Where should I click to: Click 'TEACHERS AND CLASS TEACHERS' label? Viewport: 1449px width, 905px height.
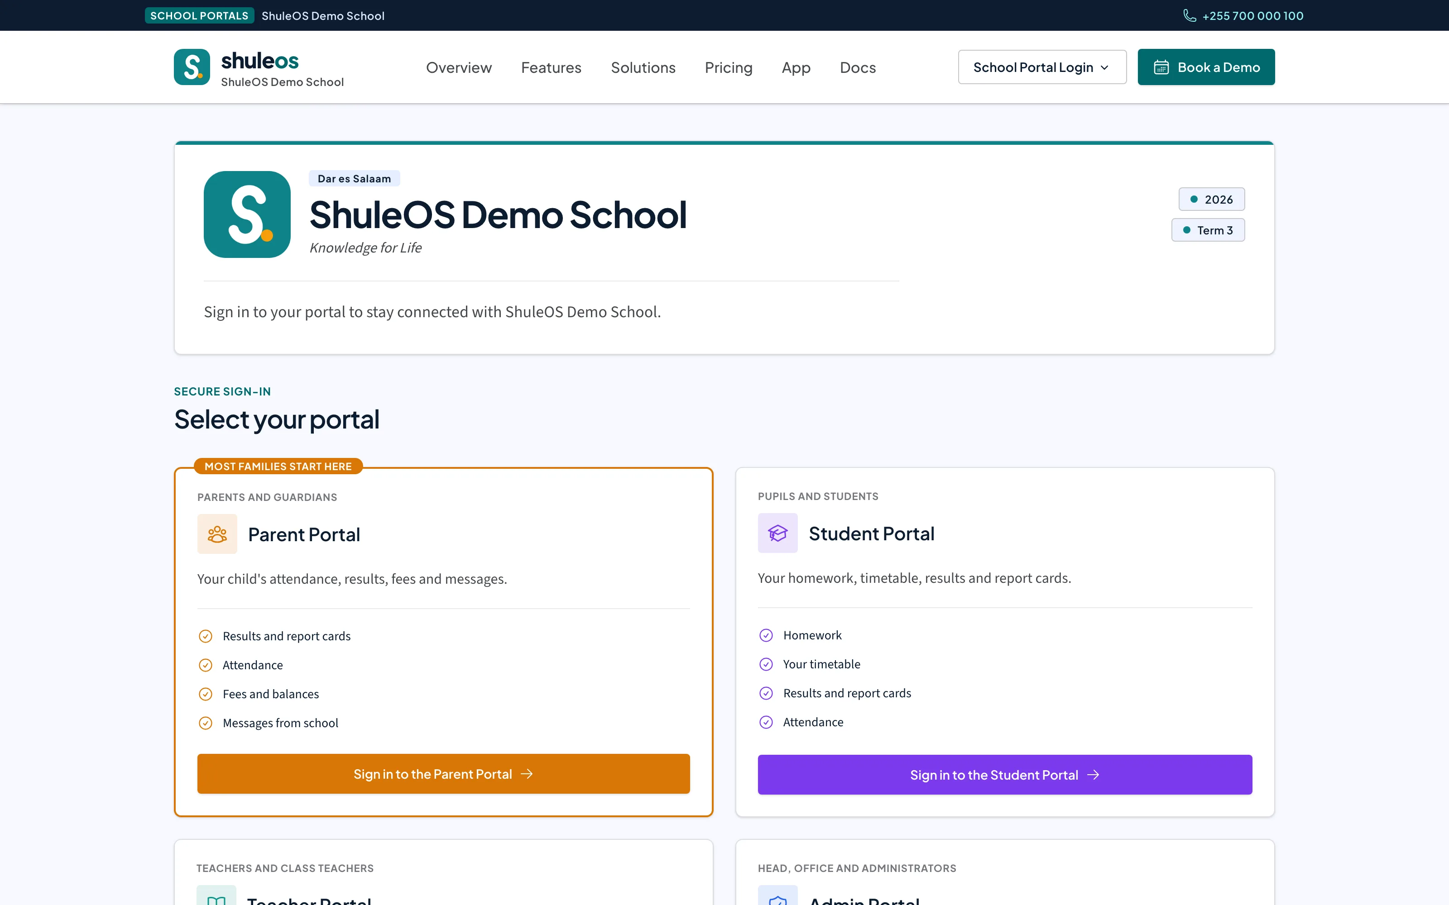pos(285,868)
